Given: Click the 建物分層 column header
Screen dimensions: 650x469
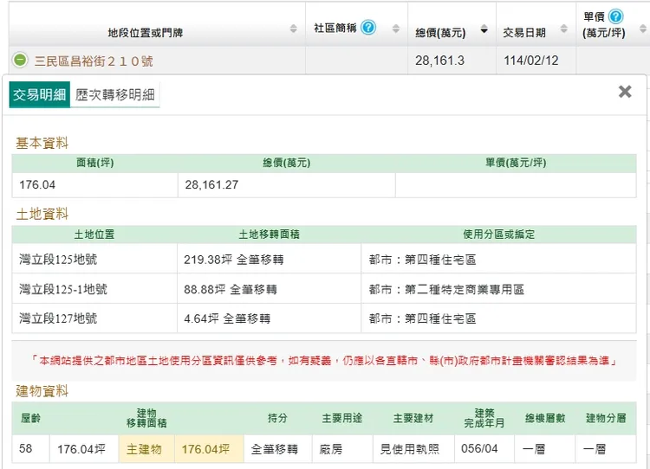Looking at the screenshot, I should click(606, 418).
